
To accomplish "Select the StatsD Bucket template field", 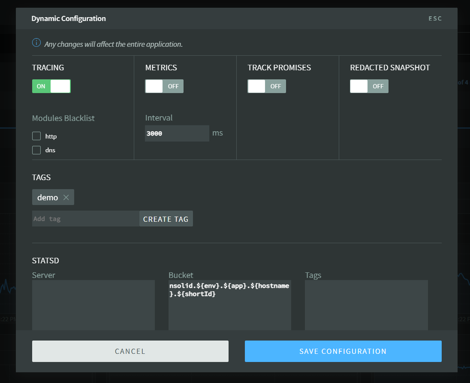I will coord(230,305).
